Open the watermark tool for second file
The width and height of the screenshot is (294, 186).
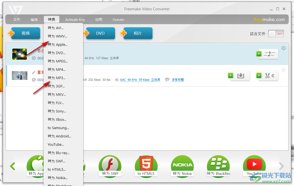tap(241, 76)
